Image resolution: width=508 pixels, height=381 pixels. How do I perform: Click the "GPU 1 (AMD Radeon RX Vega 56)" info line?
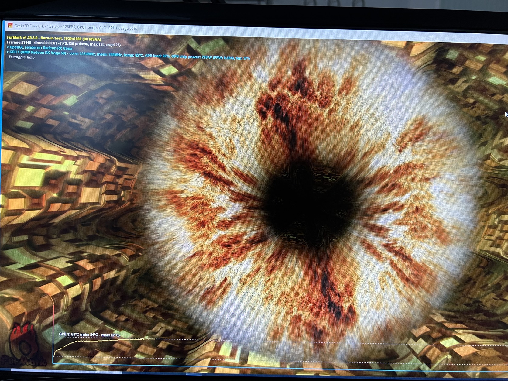128,55
